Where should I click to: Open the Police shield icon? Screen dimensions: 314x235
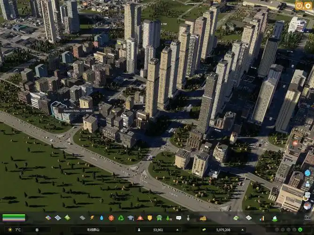pyautogui.click(x=150, y=218)
